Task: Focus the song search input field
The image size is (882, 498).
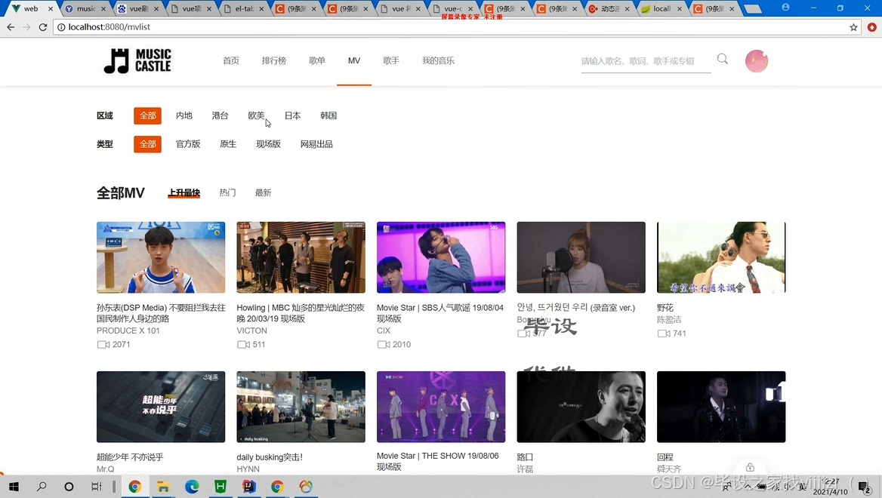Action: pos(646,61)
